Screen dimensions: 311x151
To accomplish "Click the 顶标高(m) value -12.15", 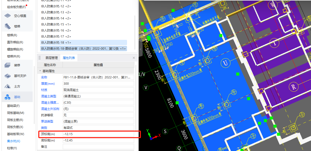I will pos(98,134).
